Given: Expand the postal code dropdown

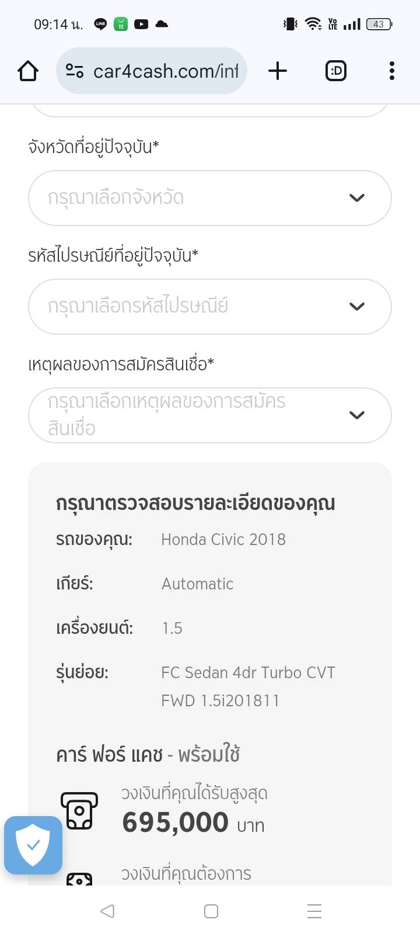Looking at the screenshot, I should point(198,307).
